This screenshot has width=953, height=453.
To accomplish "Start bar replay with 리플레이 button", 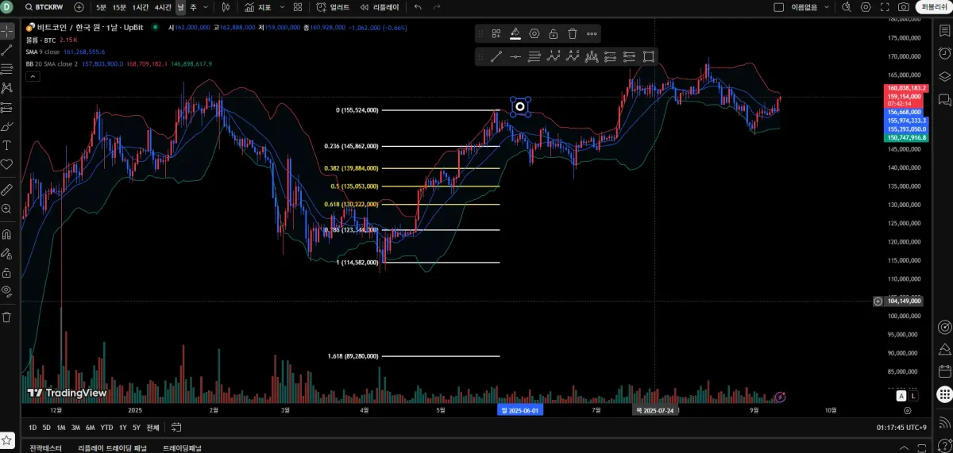I will pyautogui.click(x=380, y=7).
